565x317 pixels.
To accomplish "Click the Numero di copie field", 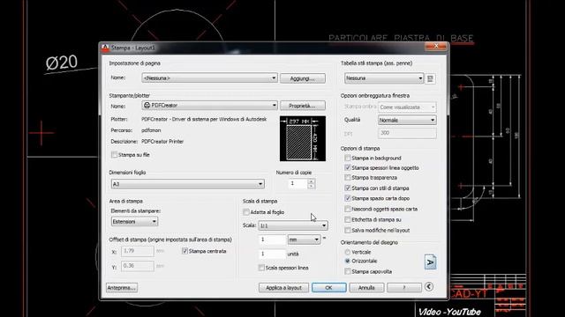I will click(298, 184).
